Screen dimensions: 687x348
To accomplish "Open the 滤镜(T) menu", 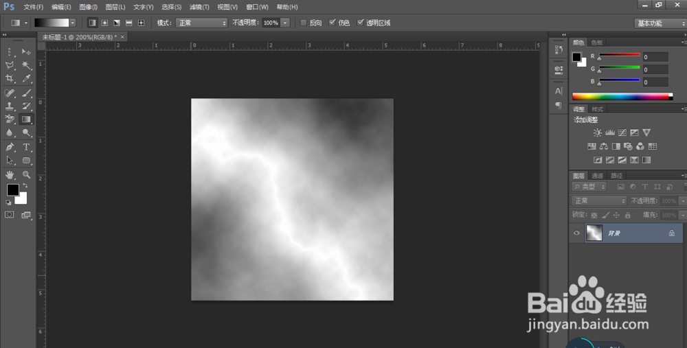I will (199, 7).
